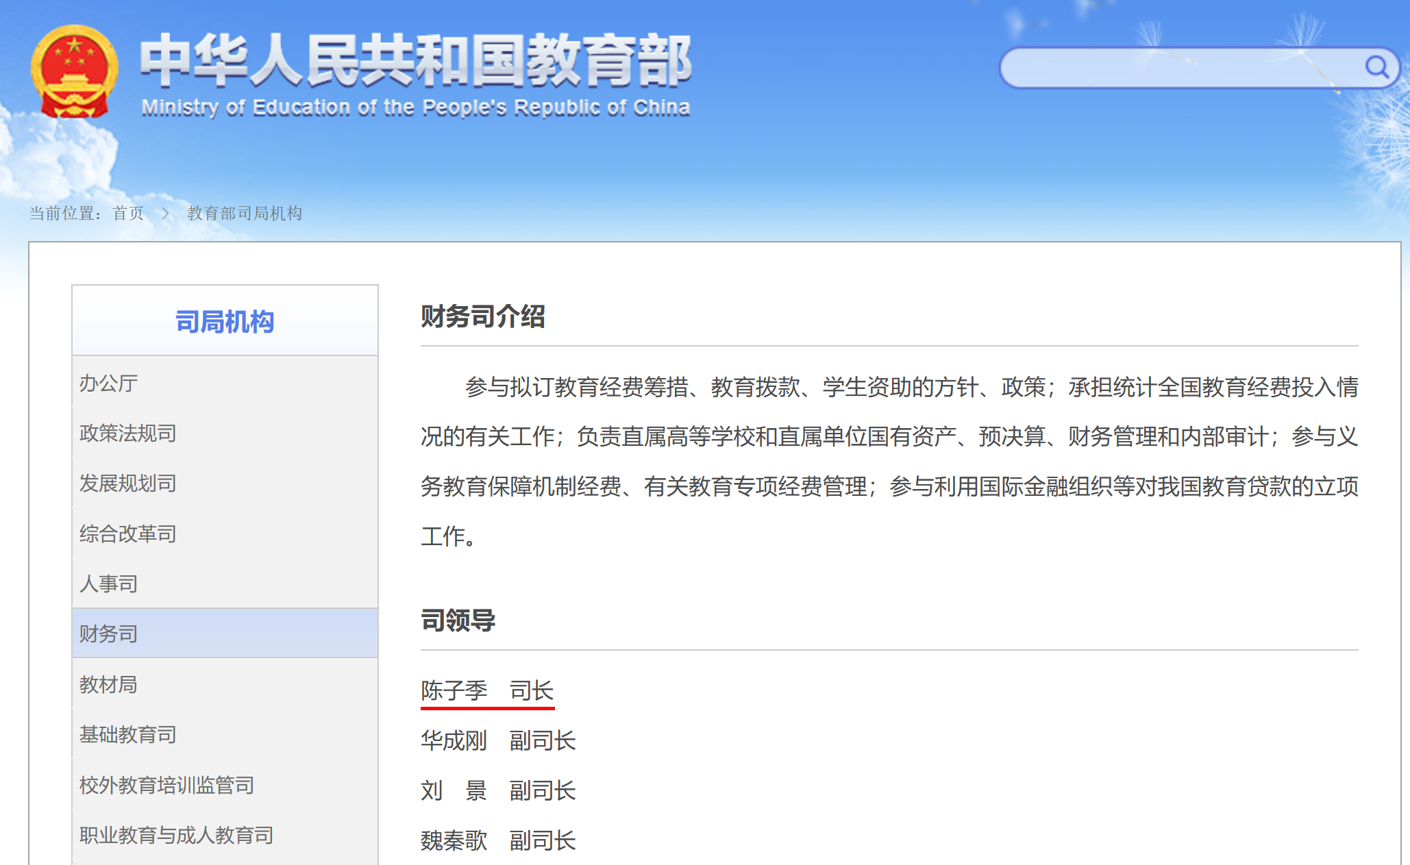This screenshot has height=865, width=1410.
Task: Click the 首页 breadcrumb link
Action: (x=128, y=214)
